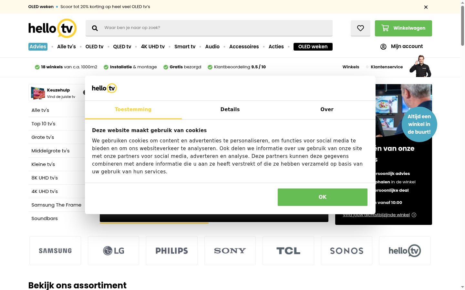Open Alle tv's in the top navigation
The height and width of the screenshot is (290, 465).
click(x=67, y=47)
